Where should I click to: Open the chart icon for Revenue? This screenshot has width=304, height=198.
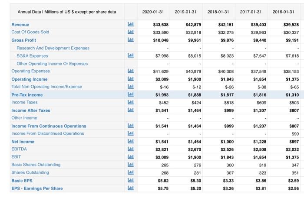131,24
